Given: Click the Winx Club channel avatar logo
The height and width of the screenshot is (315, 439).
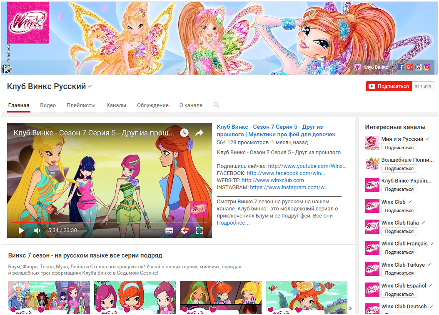Looking at the screenshot, I should tap(28, 22).
